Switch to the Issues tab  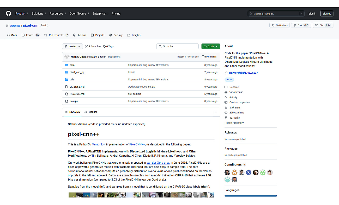[31, 35]
